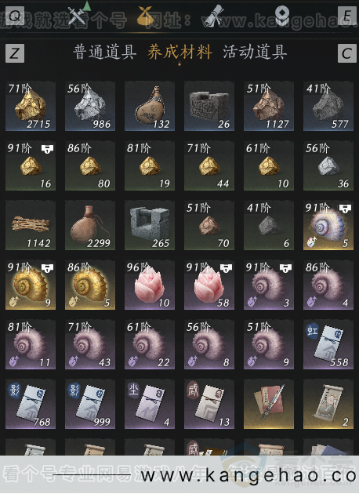Select the brown gourd flask with 2299
Screen dimensions: 359x494
[x=90, y=225]
